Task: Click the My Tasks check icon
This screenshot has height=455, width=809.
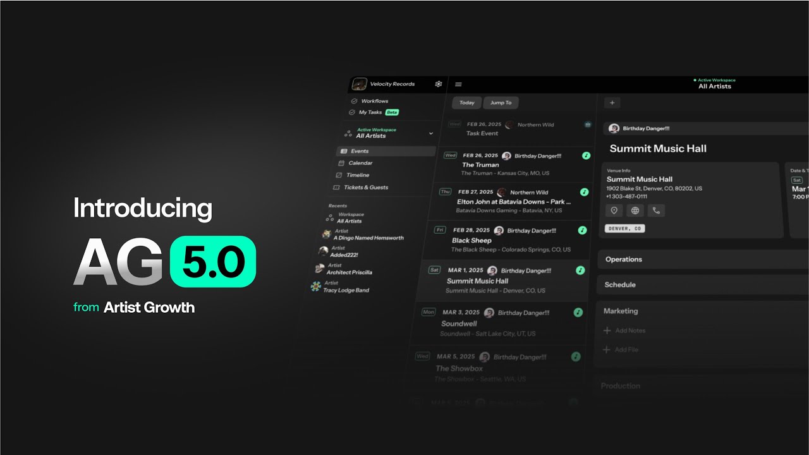Action: point(352,112)
